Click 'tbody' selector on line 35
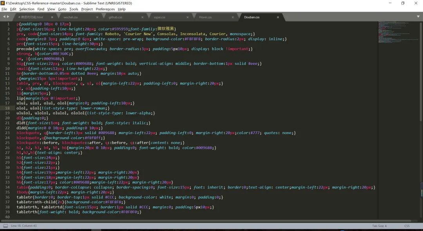The height and width of the screenshot is (231, 423). coord(22,192)
